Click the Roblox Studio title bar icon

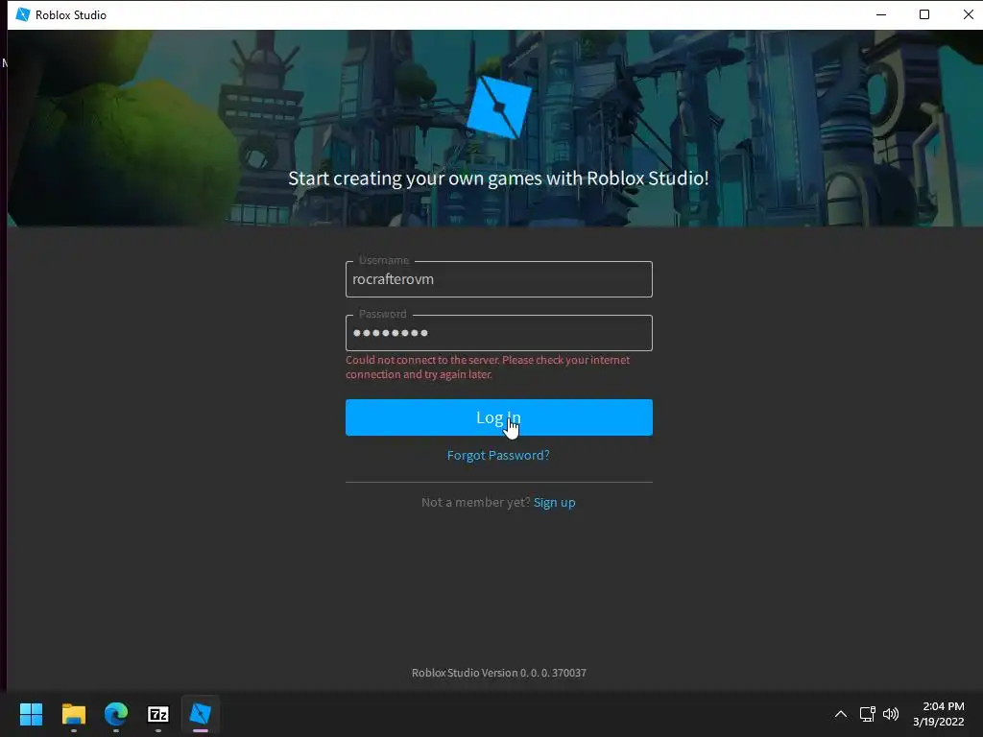click(x=23, y=14)
